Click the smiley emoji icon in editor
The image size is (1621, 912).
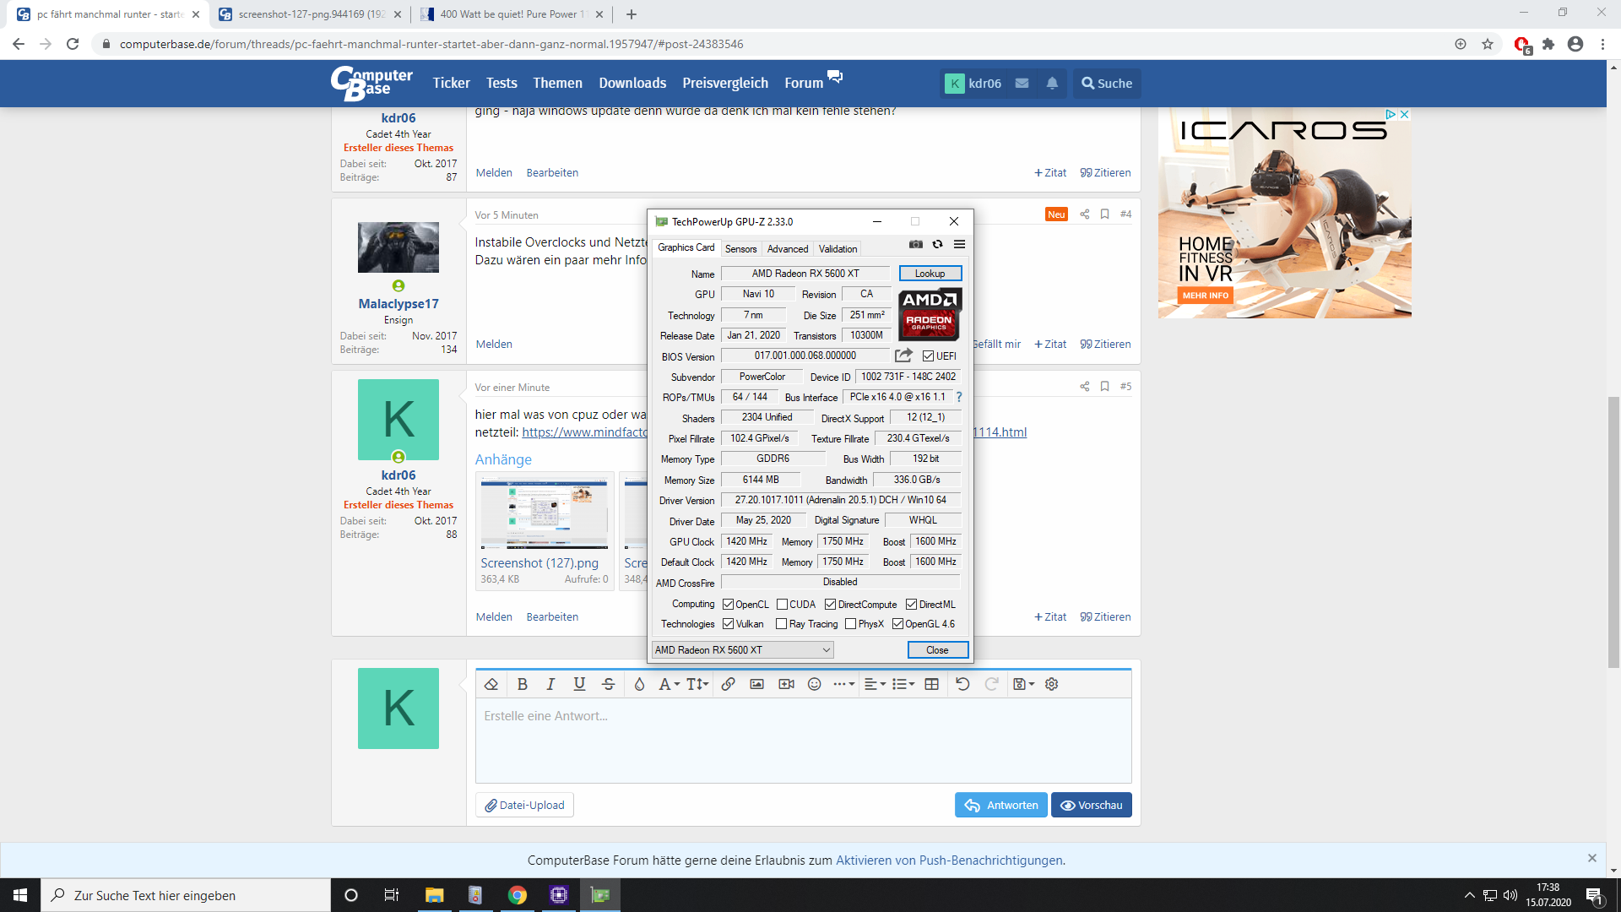814,684
